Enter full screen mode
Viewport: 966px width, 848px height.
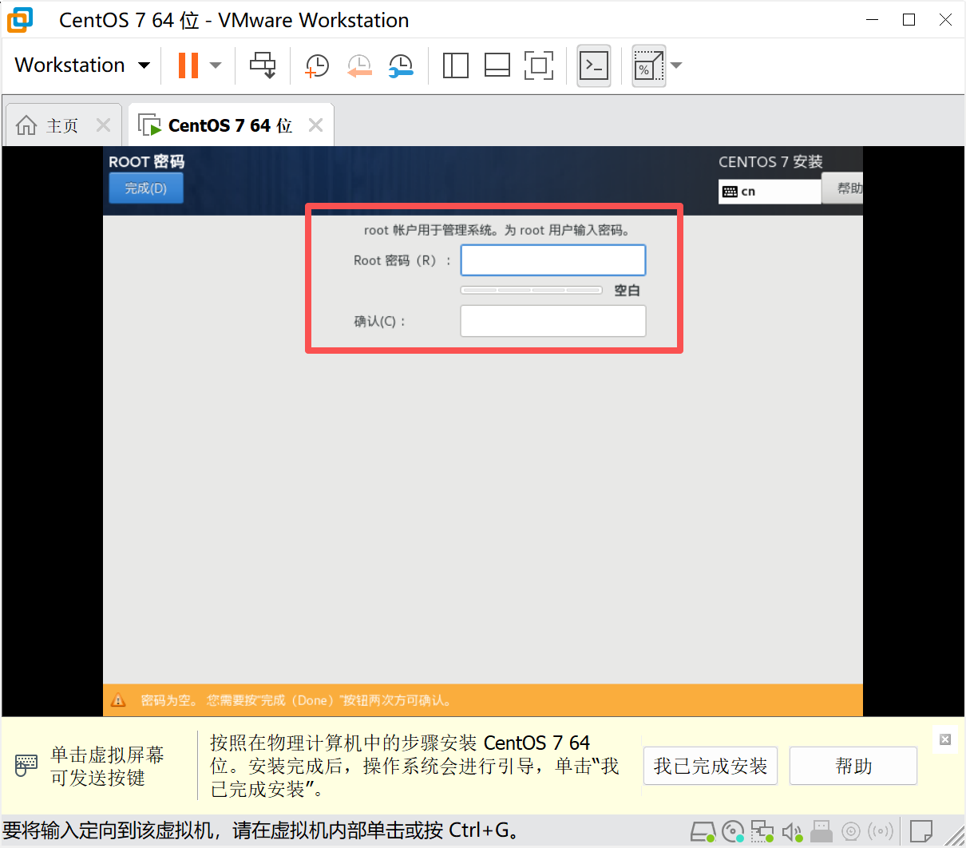[x=539, y=65]
